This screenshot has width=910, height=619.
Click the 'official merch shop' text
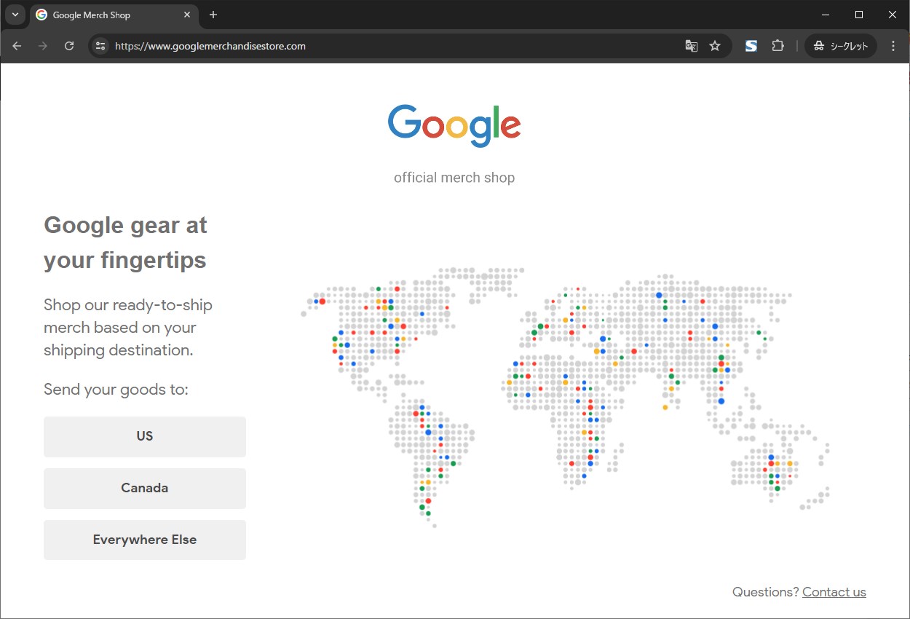(x=454, y=178)
